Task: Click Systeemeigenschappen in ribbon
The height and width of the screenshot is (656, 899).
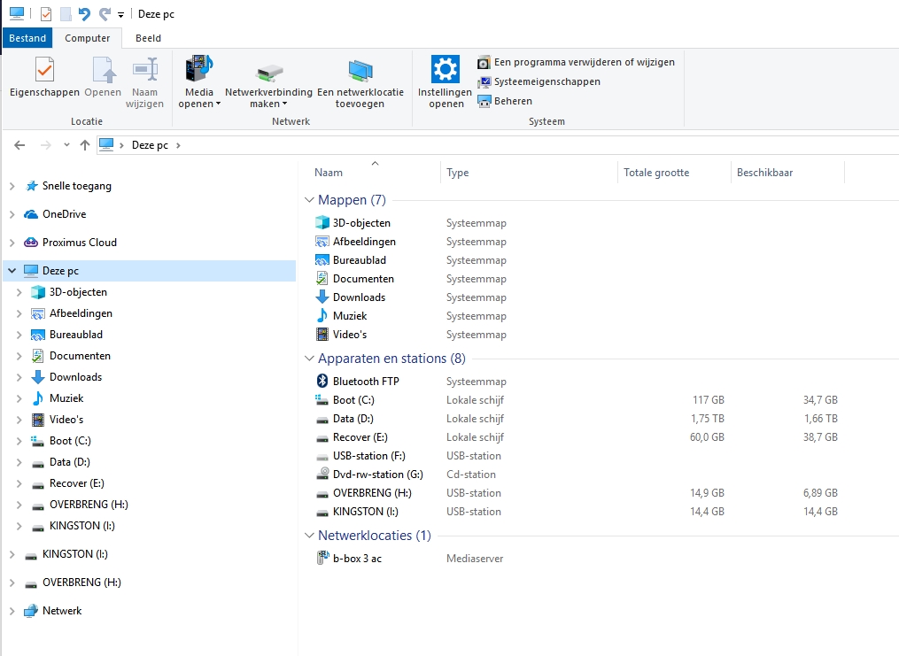Action: [546, 81]
